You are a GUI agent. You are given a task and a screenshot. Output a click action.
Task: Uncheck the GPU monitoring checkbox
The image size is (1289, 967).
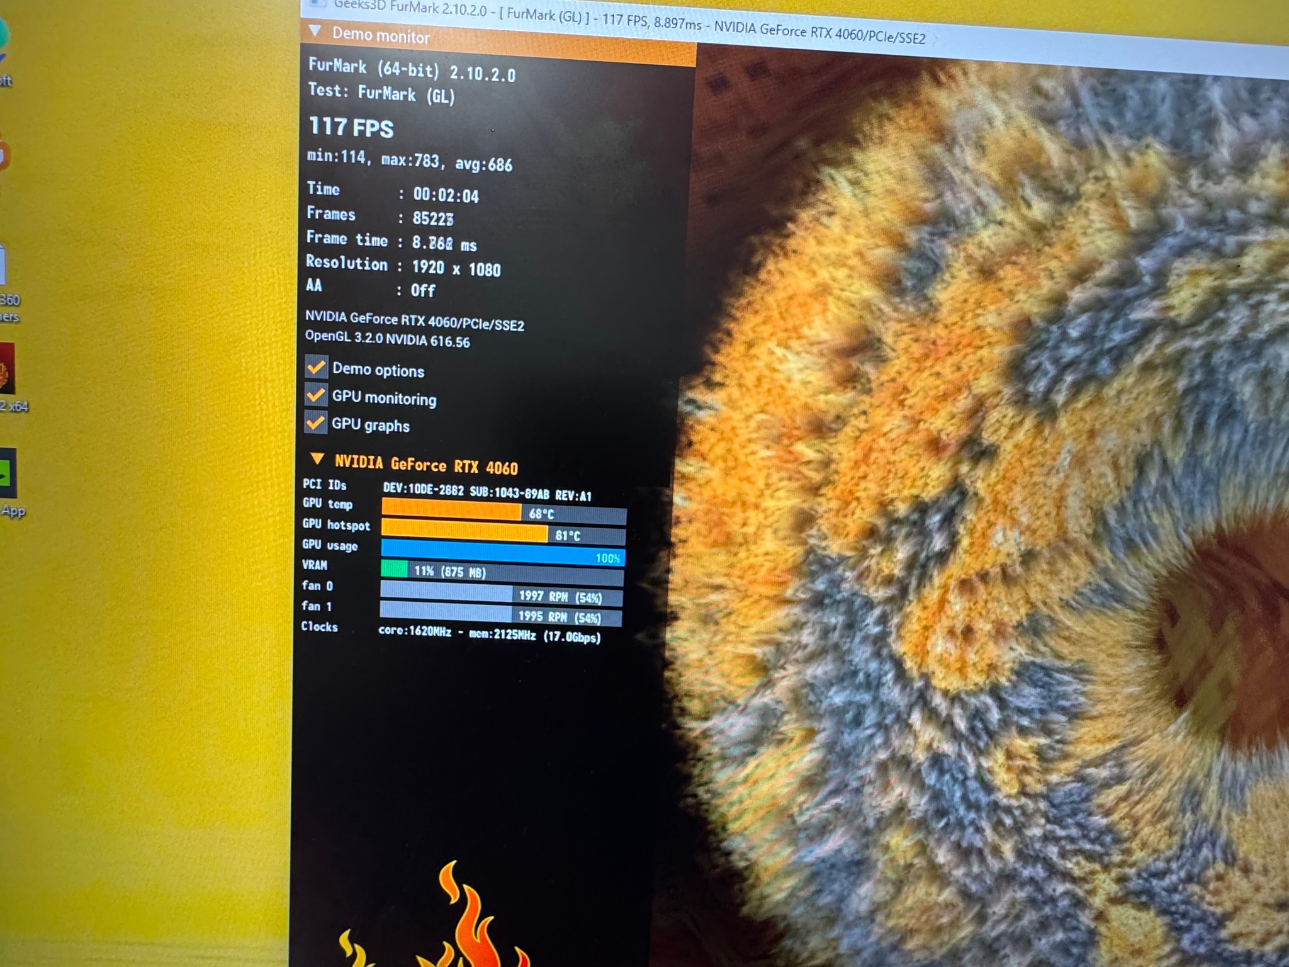(316, 395)
